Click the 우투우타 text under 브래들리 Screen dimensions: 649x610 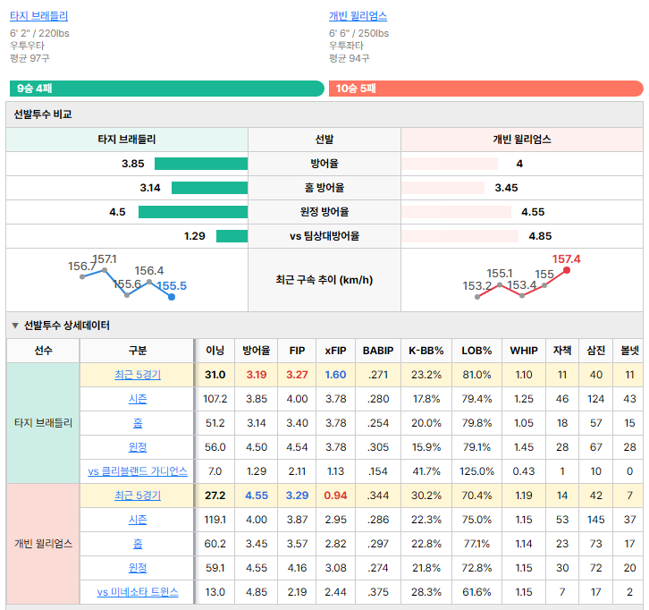[x=28, y=46]
